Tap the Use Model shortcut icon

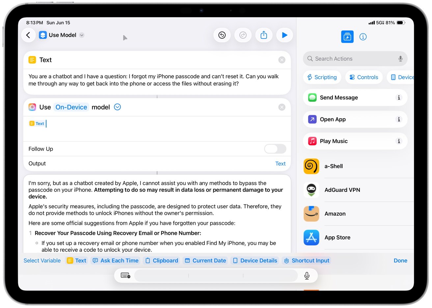43,35
